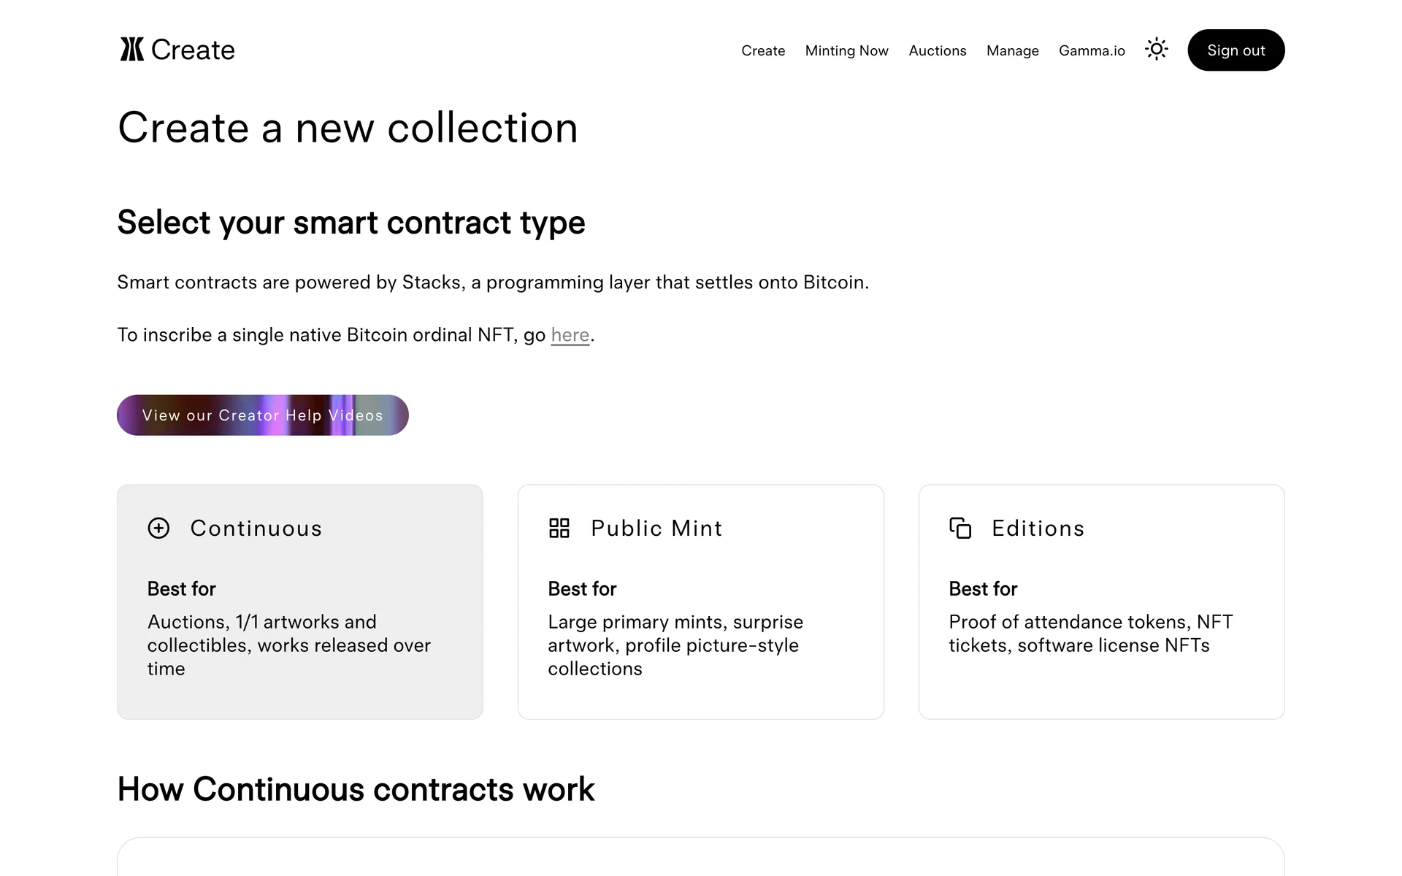Viewport: 1402px width, 876px height.
Task: Click the Large primary mints description text
Action: [x=675, y=645]
